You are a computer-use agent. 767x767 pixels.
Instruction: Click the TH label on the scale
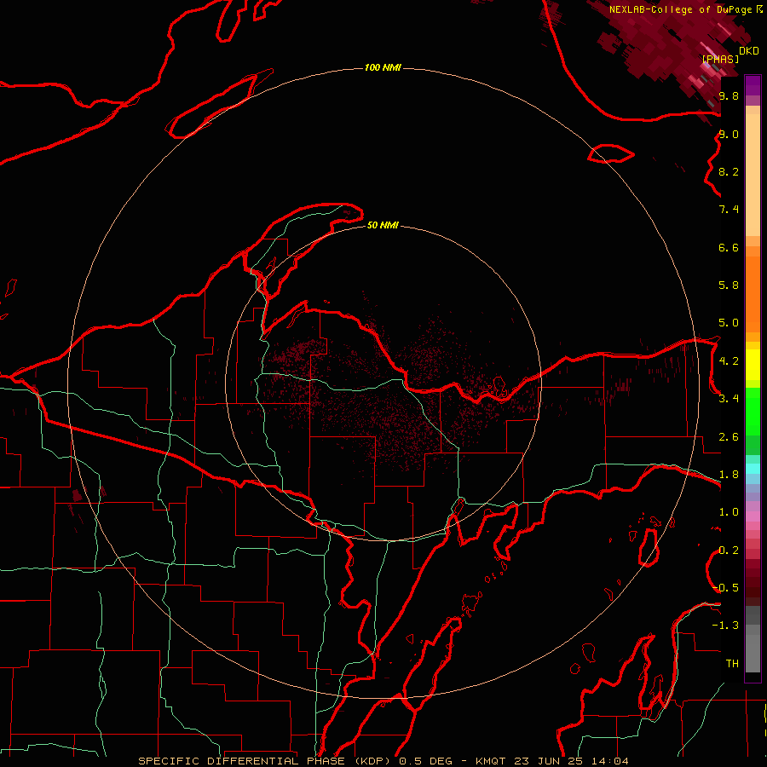tap(732, 663)
